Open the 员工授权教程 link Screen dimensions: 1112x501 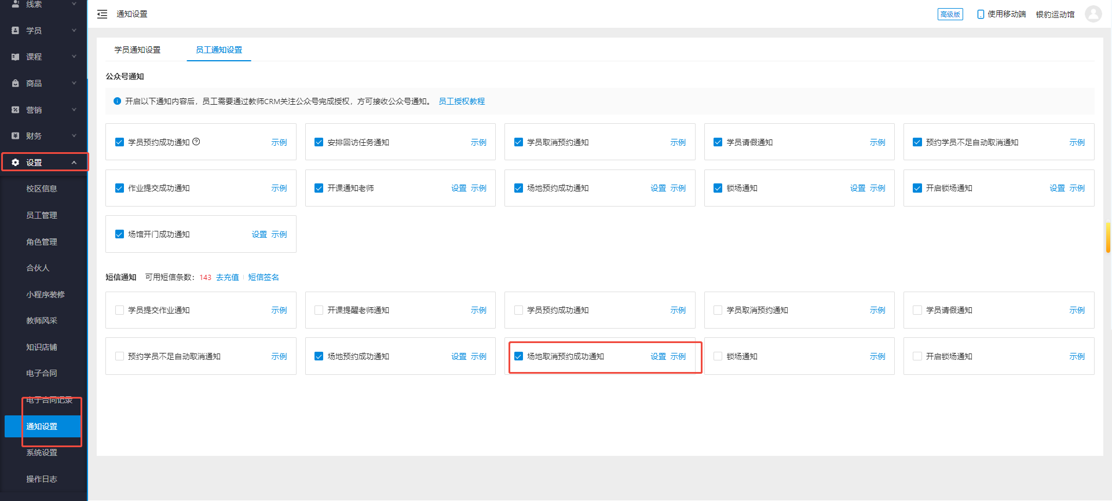462,101
